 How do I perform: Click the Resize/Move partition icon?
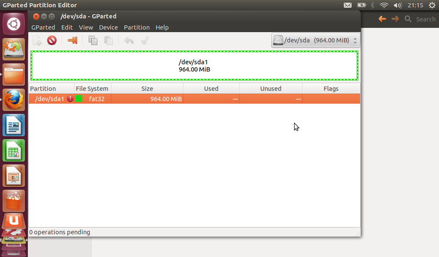72,41
